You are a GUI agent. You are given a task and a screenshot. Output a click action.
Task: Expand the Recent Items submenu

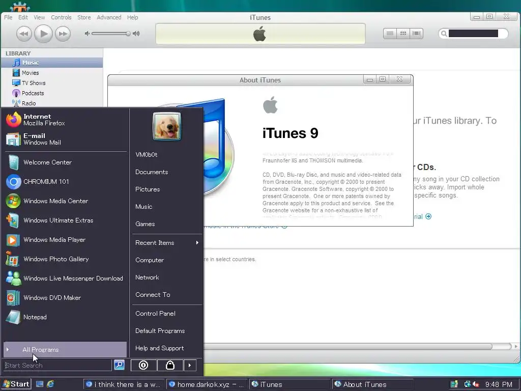point(167,243)
